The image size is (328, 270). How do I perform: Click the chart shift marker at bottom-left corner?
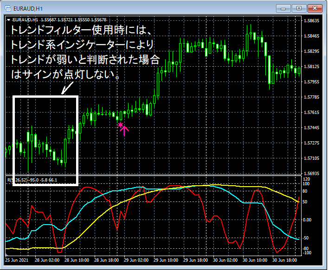tap(6, 254)
